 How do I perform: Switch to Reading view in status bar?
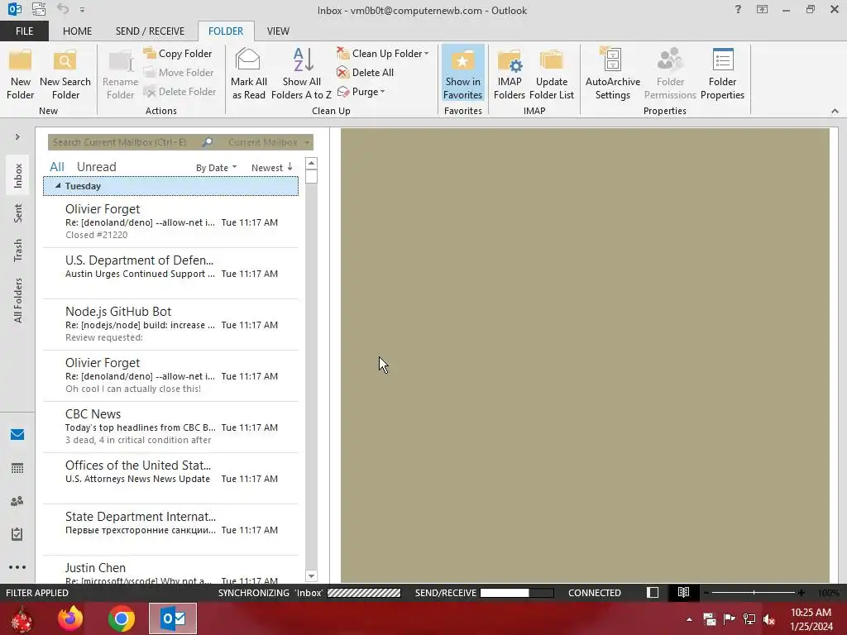tap(683, 593)
